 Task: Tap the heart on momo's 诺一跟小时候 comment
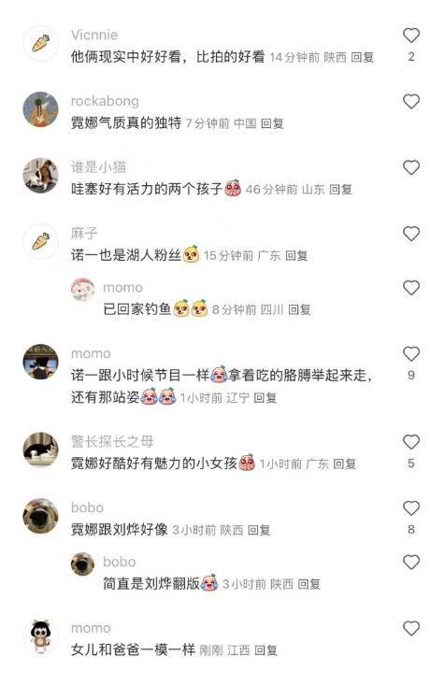[x=410, y=354]
